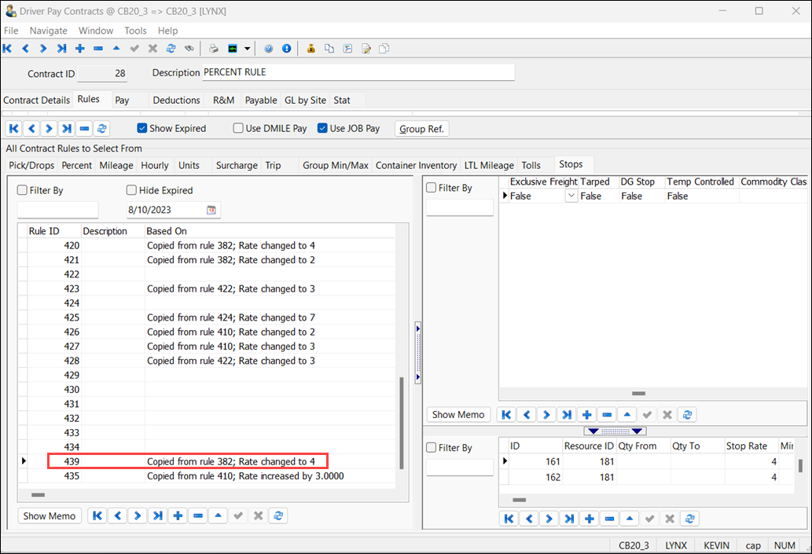Screen dimensions: 812x554
Task: Click the blue plus icon in the main toolbar
Action: click(79, 49)
